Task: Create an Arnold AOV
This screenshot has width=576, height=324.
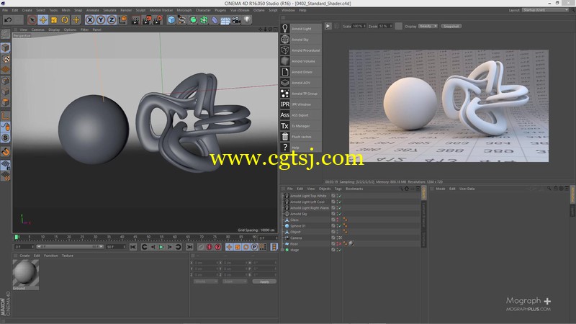Action: (x=300, y=83)
